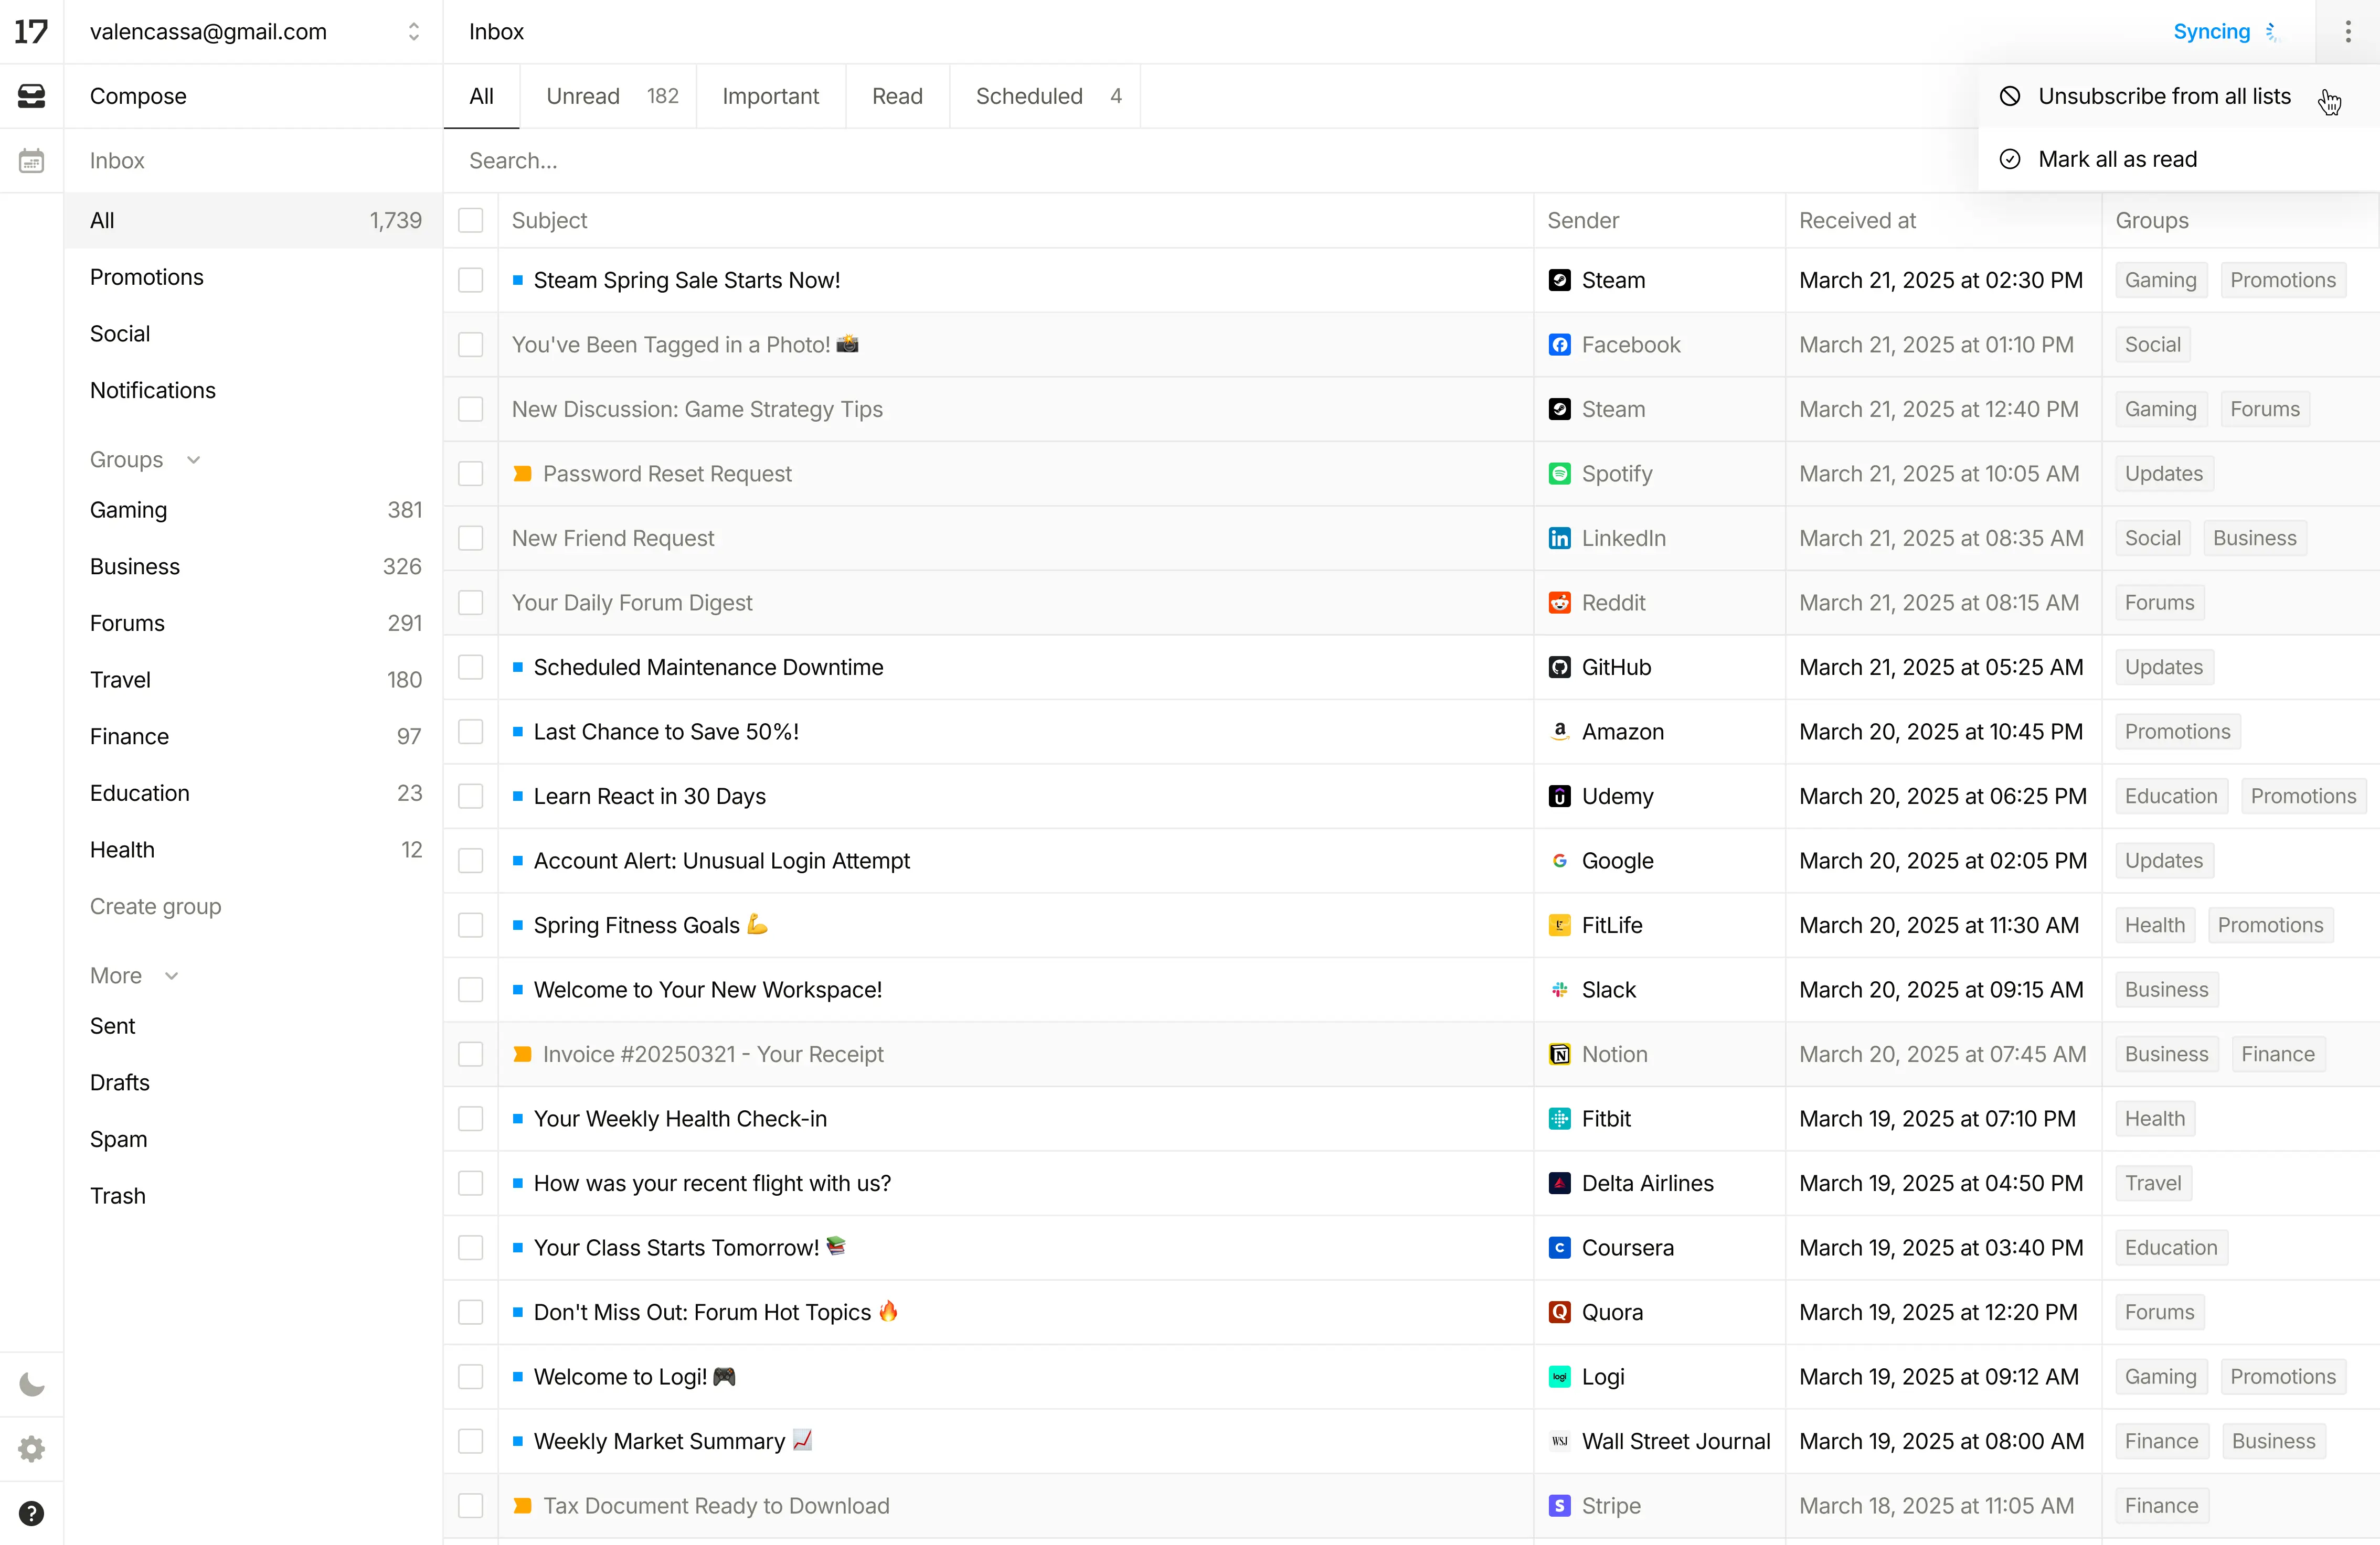Click the Compose button
Image resolution: width=2380 pixels, height=1545 pixels.
pos(254,96)
